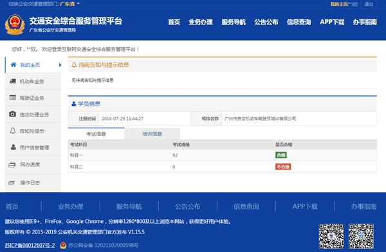The height and width of the screenshot is (252, 386).
Task: Click the 科目二 row label
Action: coord(77,167)
